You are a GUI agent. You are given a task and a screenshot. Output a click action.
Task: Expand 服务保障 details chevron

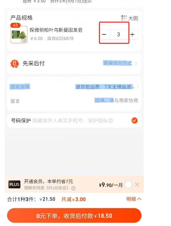click(138, 87)
